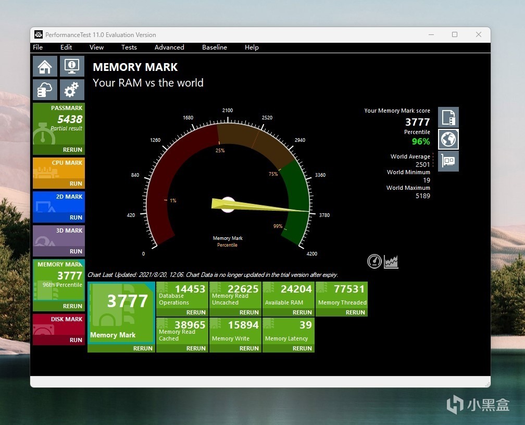Click the MEMORY MARK page heading
The width and height of the screenshot is (525, 425).
[x=135, y=67]
